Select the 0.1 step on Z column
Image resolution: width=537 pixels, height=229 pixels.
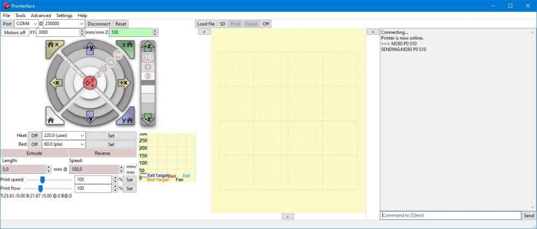(148, 75)
